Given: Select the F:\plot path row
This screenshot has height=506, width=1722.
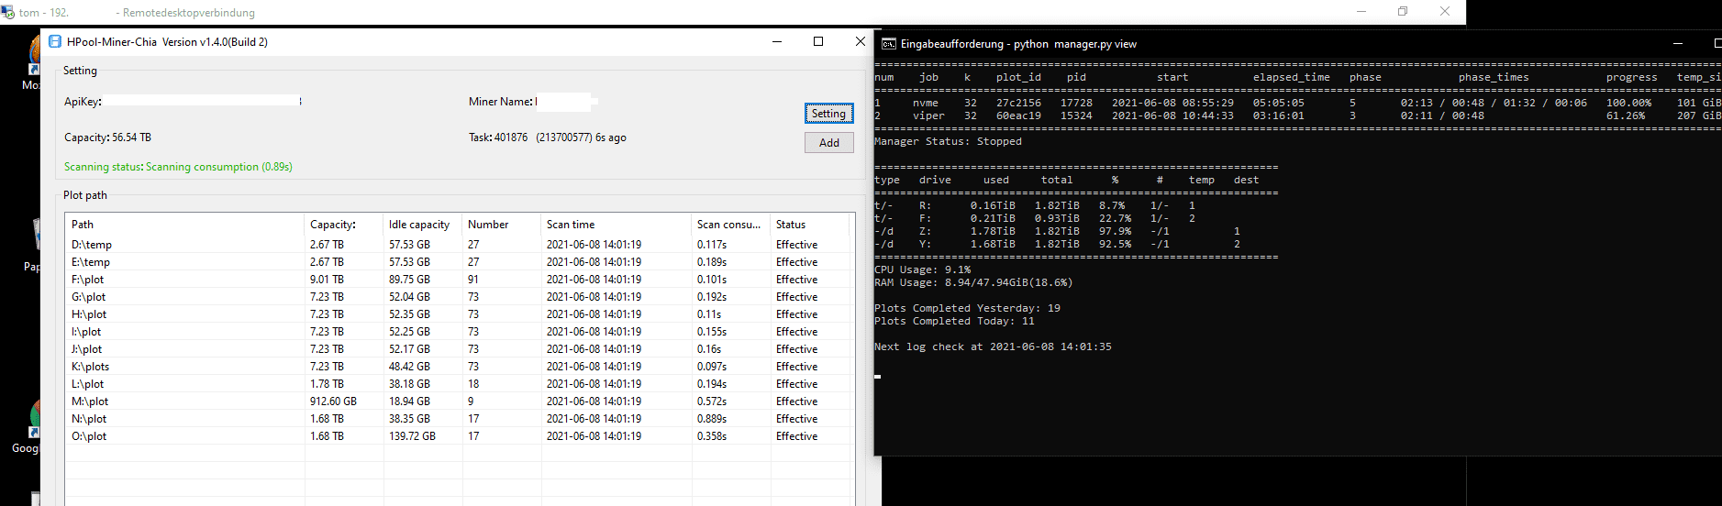Looking at the screenshot, I should (458, 280).
